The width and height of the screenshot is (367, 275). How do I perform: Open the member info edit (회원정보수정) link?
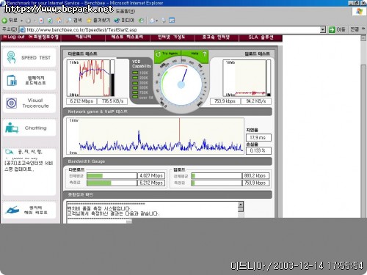[43, 37]
